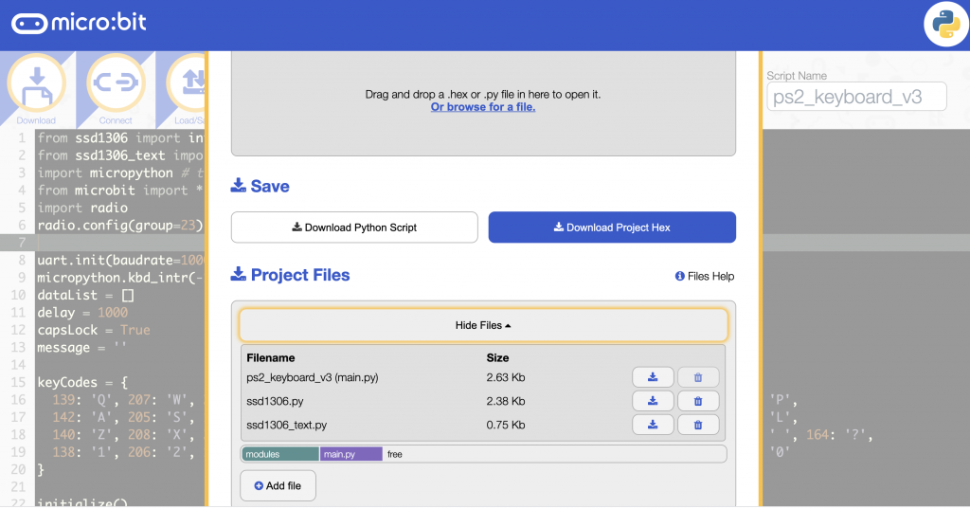This screenshot has width=970, height=509.
Task: Click the 'dataList = []' code line
Action: [85, 296]
